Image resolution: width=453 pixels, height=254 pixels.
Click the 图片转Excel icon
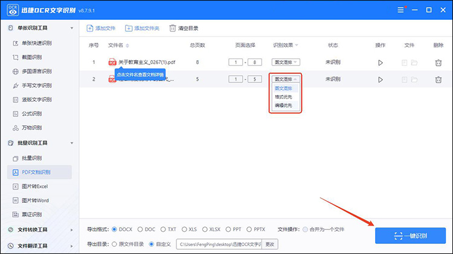click(16, 187)
